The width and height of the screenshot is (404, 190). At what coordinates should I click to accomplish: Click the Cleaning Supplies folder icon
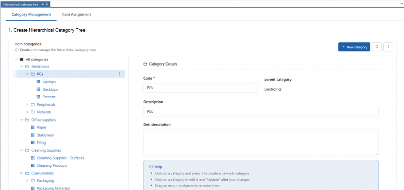pos(27,150)
